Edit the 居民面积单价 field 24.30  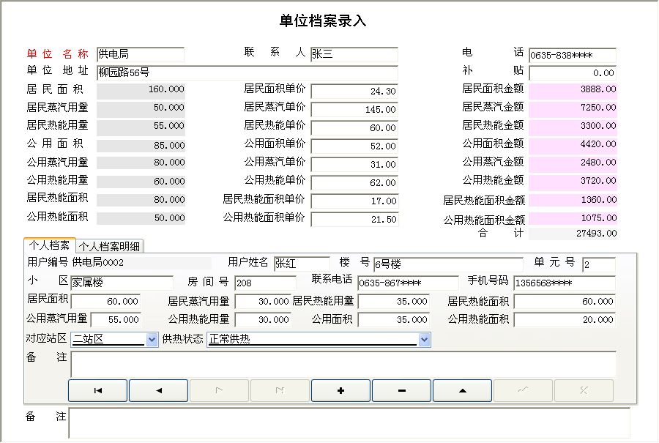pos(354,91)
